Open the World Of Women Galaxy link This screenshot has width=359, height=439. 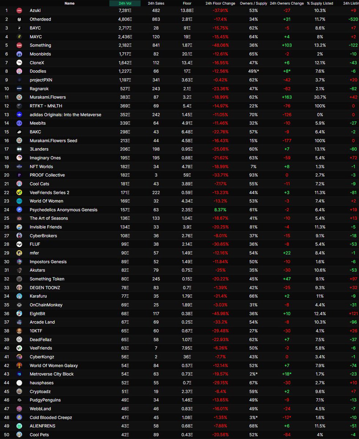[54, 365]
